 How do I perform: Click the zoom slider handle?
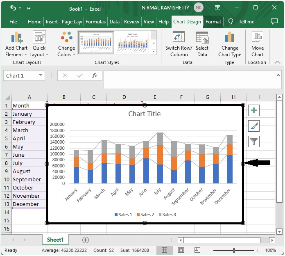pos(234,250)
